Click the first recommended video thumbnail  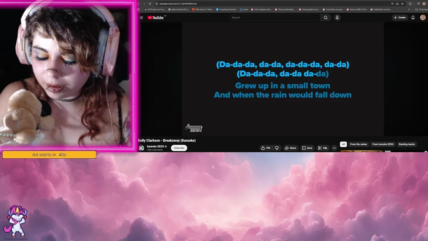[361, 151]
